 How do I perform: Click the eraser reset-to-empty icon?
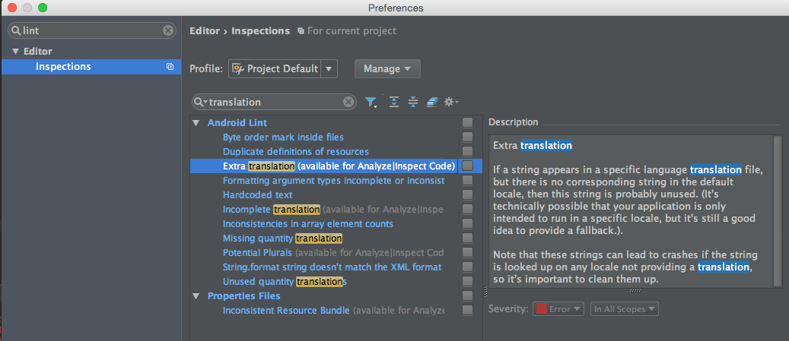(431, 102)
